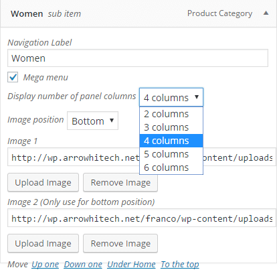Viewport: 277px width, 280px height.
Task: Click the Image 2 URL field
Action: point(142,218)
